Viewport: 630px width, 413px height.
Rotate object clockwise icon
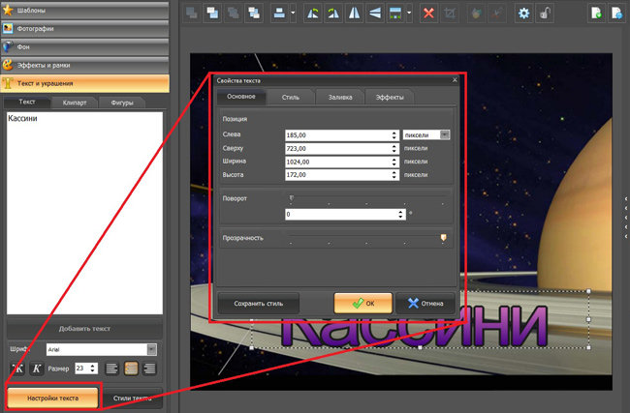pos(333,14)
